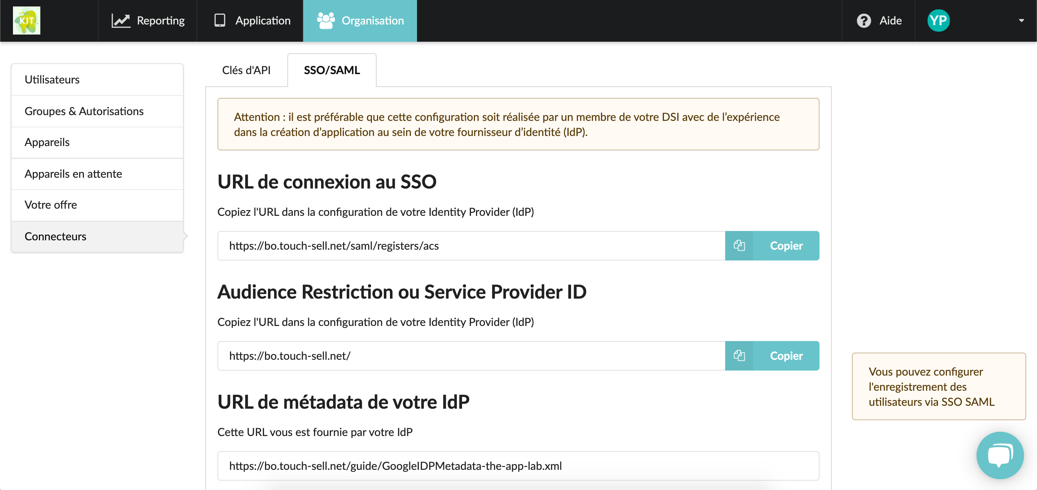Screen dimensions: 1037x490
Task: Click the Service Provider ID URL field
Action: click(x=471, y=356)
